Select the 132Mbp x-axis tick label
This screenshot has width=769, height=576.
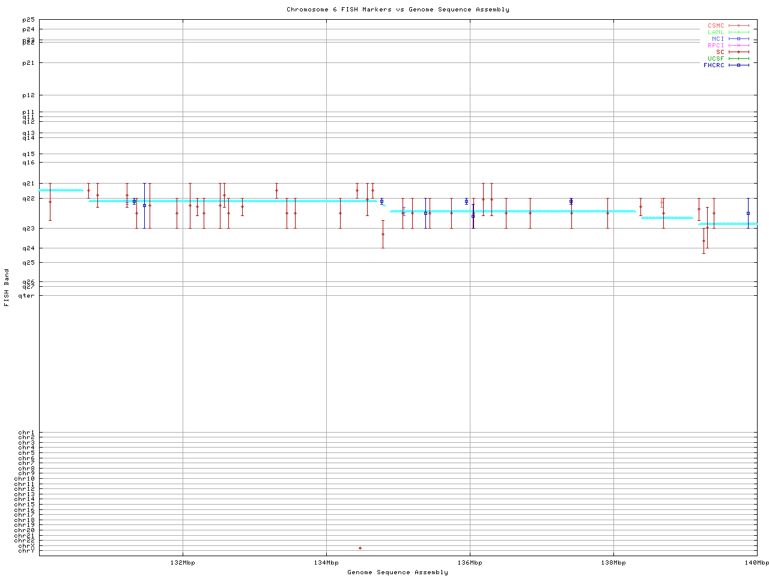coord(183,563)
